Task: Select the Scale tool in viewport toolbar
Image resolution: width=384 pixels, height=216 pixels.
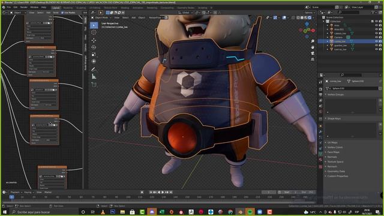Action: (94, 54)
